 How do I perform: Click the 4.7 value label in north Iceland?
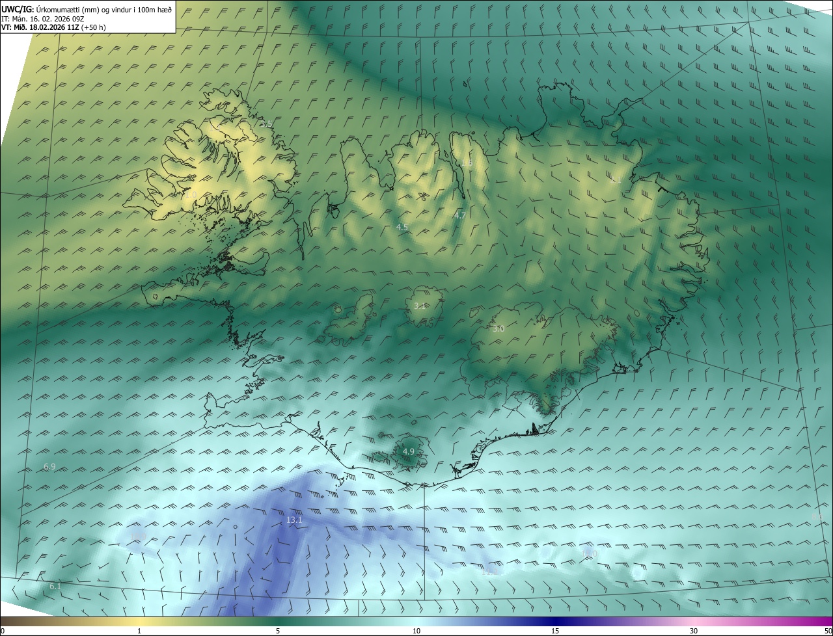pos(460,215)
